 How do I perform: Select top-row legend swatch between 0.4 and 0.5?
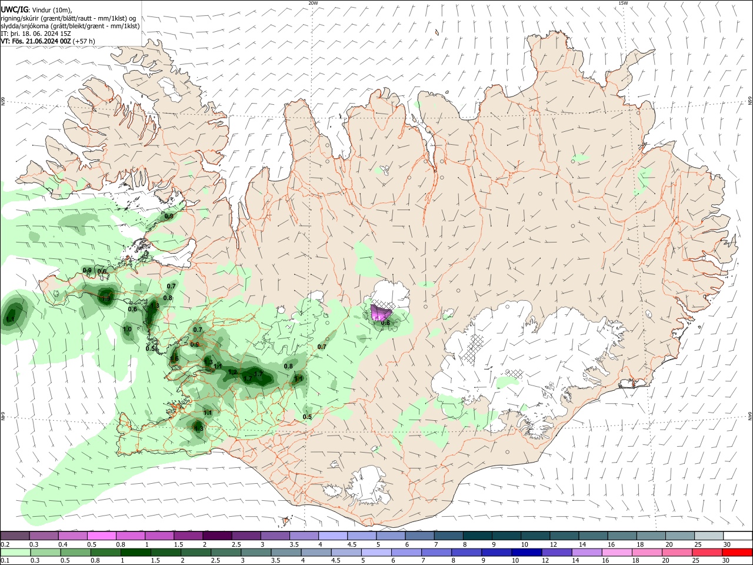72,536
